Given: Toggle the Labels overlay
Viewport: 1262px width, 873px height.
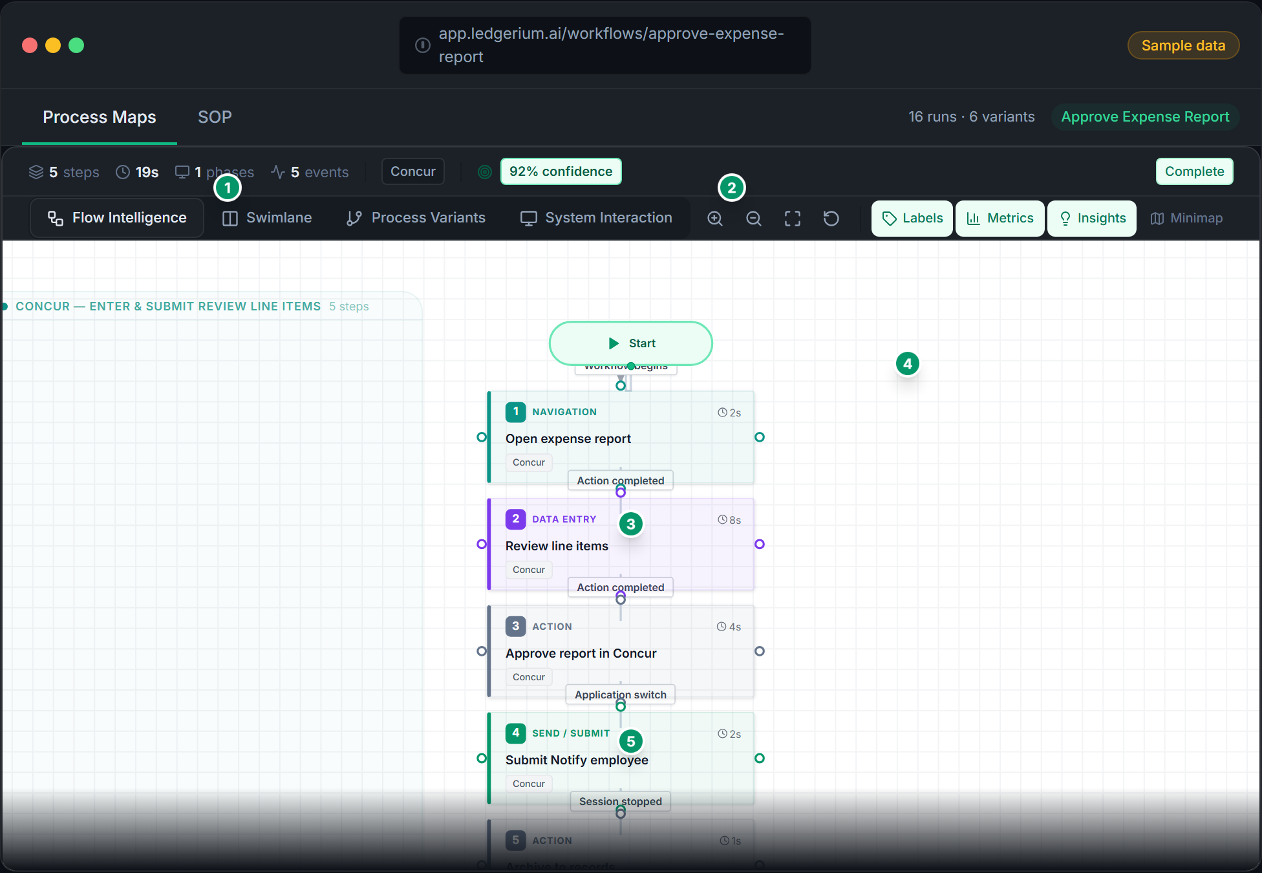Looking at the screenshot, I should click(x=912, y=219).
